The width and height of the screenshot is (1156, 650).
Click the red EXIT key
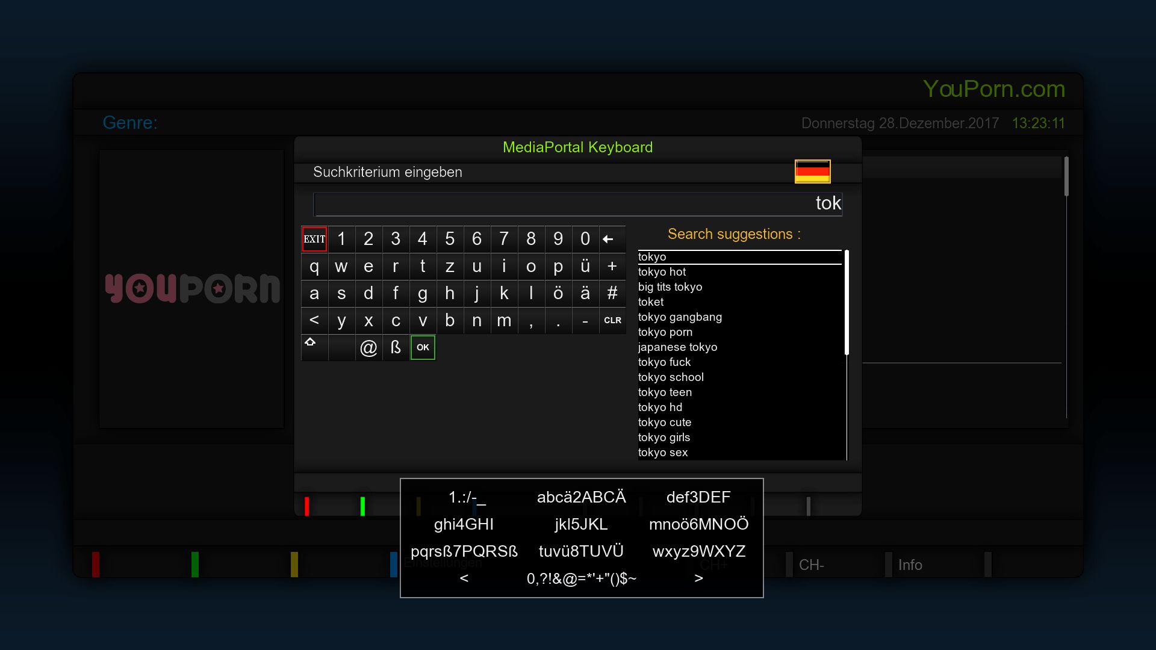(314, 239)
